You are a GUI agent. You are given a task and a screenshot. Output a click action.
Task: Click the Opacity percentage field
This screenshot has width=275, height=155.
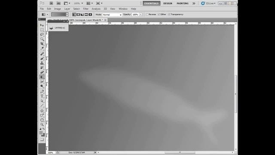click(x=135, y=15)
